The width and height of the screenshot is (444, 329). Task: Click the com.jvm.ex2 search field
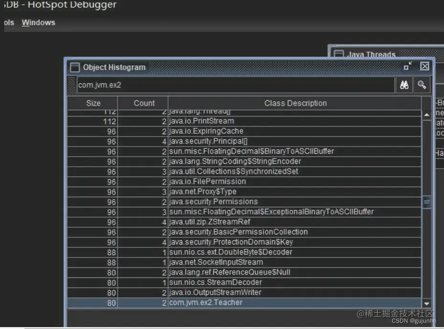coord(235,85)
